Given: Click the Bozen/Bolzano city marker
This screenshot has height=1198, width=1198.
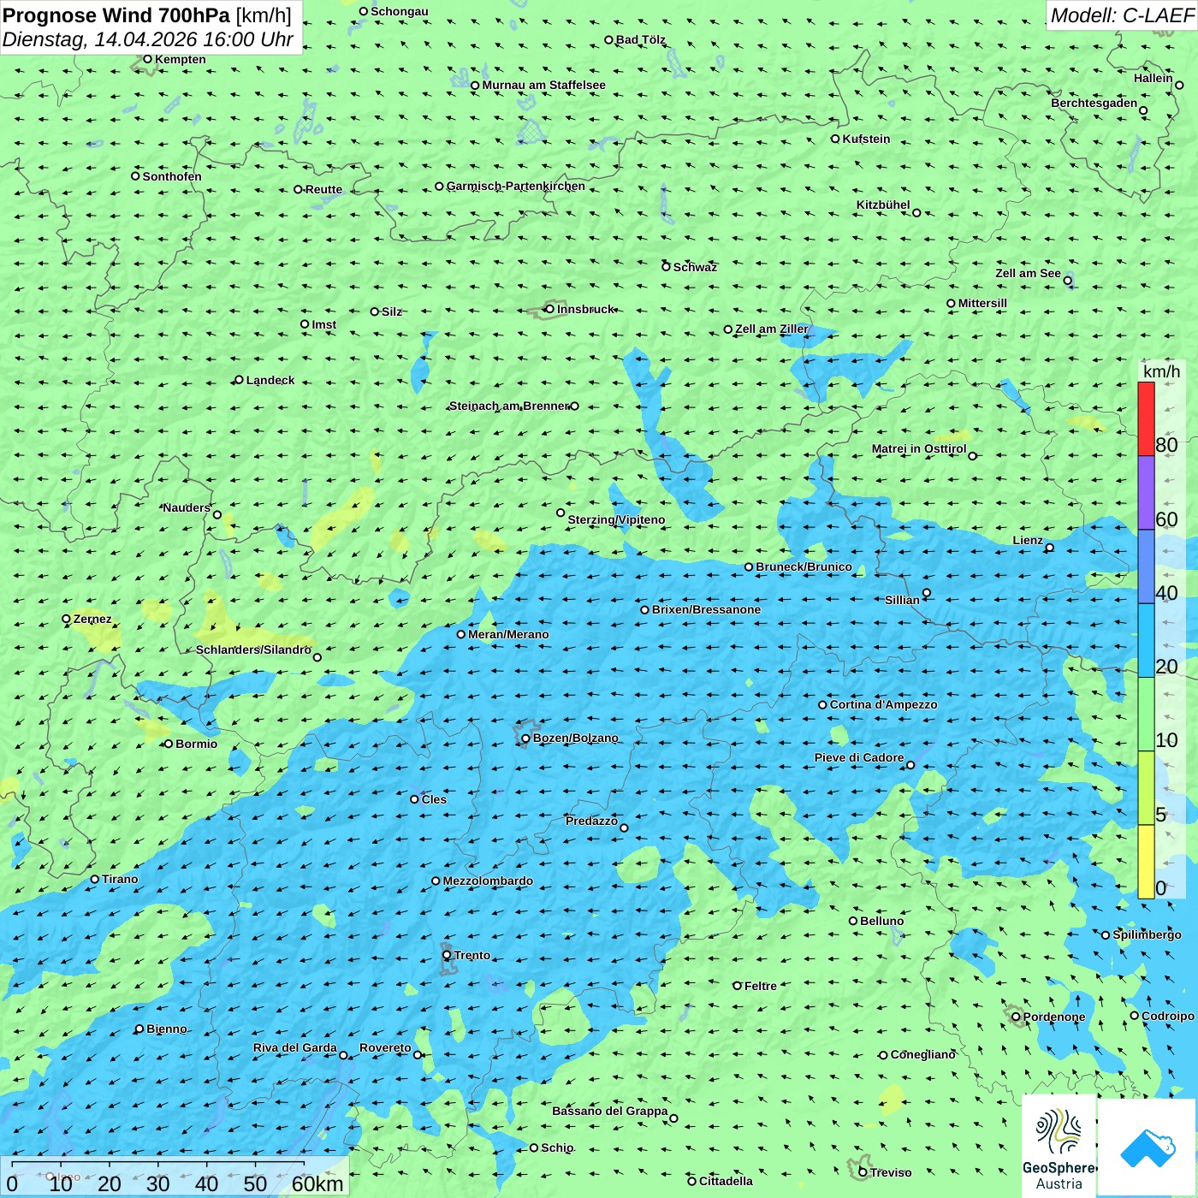Looking at the screenshot, I should (x=525, y=738).
